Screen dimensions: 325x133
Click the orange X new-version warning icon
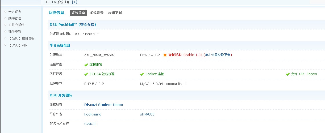[x=165, y=55]
